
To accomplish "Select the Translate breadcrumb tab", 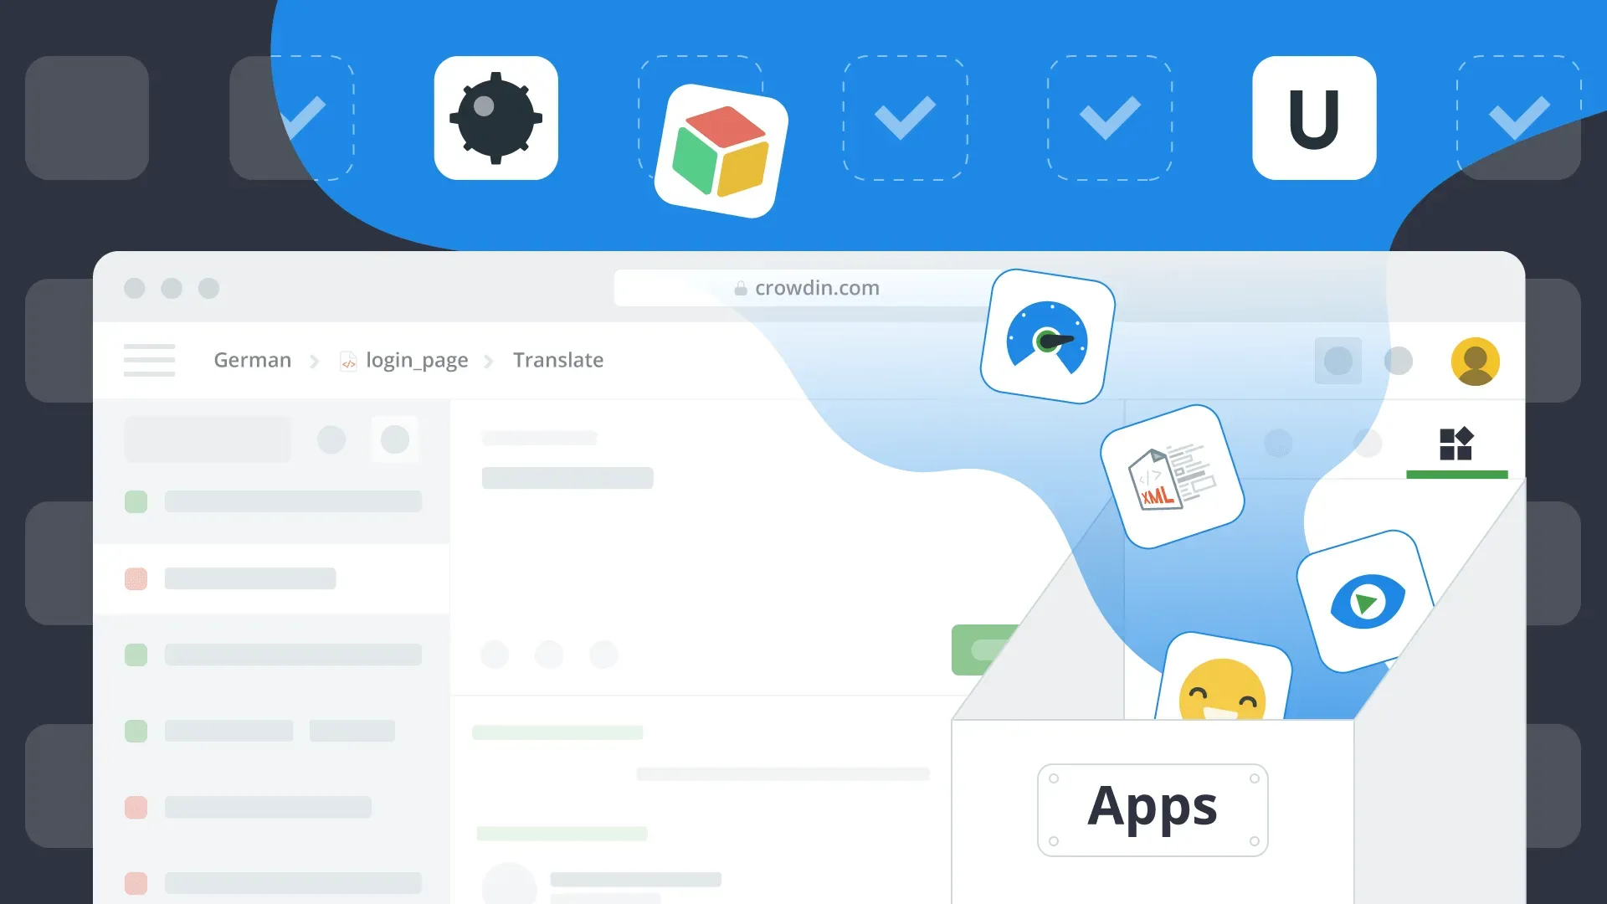I will tap(558, 360).
